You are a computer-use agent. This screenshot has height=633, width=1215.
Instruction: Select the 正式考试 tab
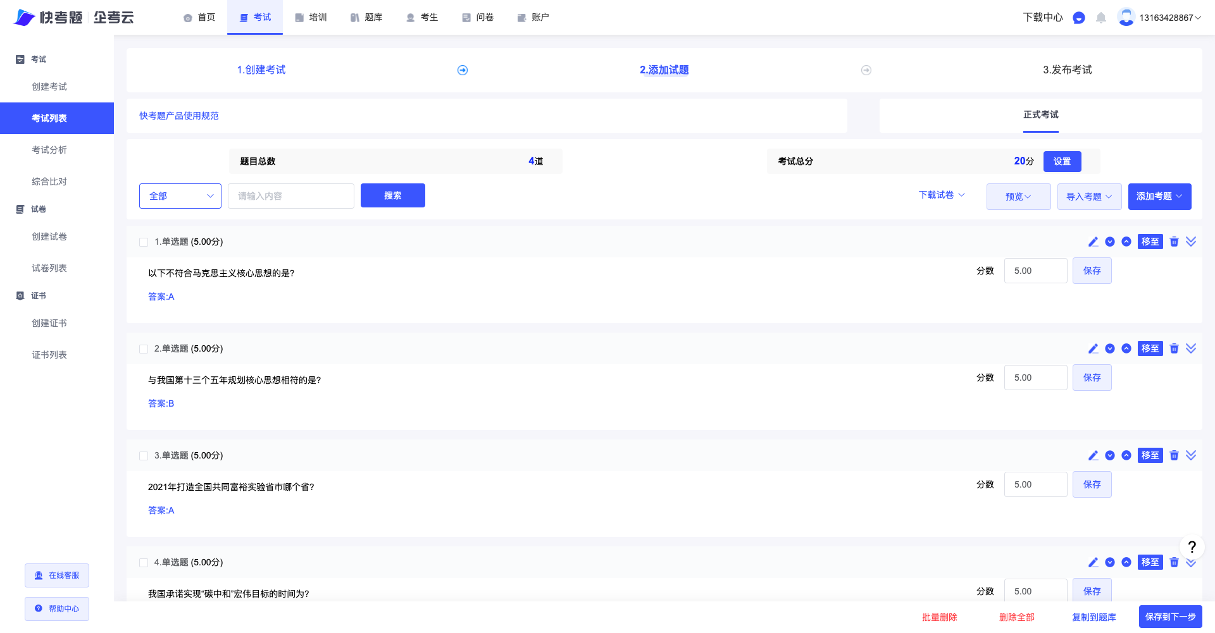tap(1041, 114)
